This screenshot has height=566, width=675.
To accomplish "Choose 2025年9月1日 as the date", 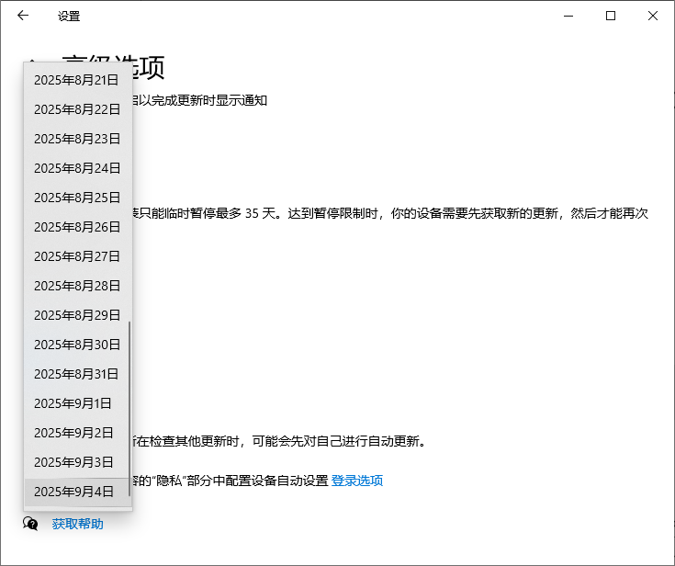I will click(x=73, y=403).
